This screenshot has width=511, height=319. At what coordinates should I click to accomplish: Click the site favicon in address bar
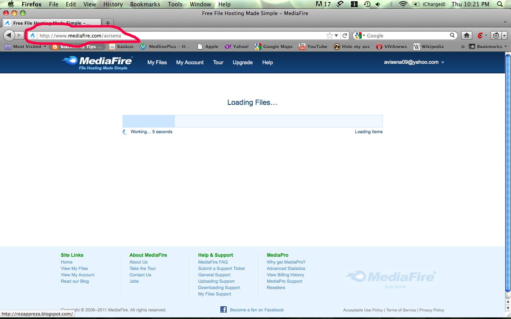33,35
